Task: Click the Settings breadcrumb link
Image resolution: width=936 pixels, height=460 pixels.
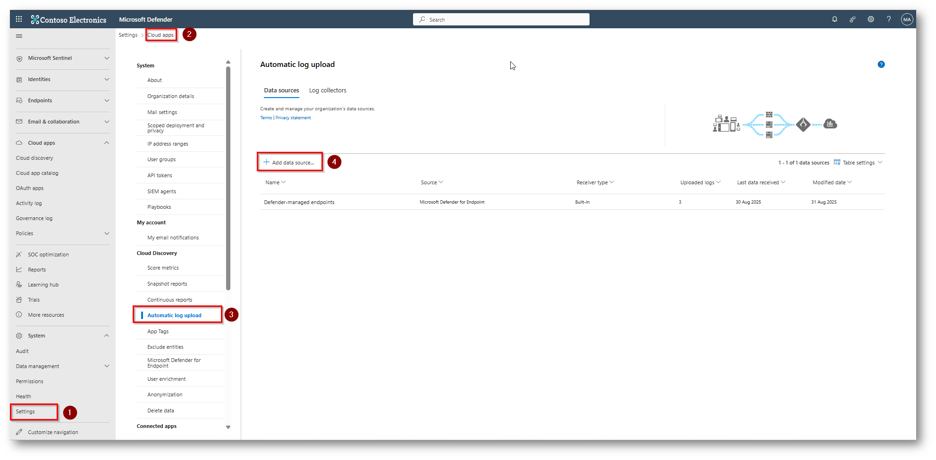Action: pos(128,35)
